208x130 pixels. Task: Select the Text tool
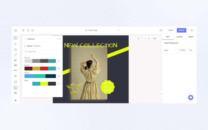(15, 45)
